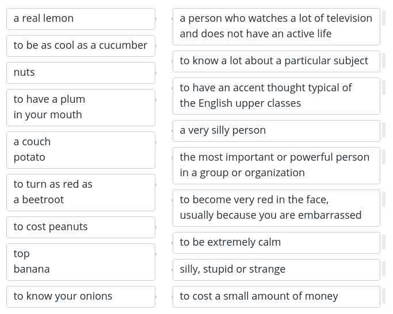
Task: Select the 'a real lemon' card
Action: pos(81,19)
